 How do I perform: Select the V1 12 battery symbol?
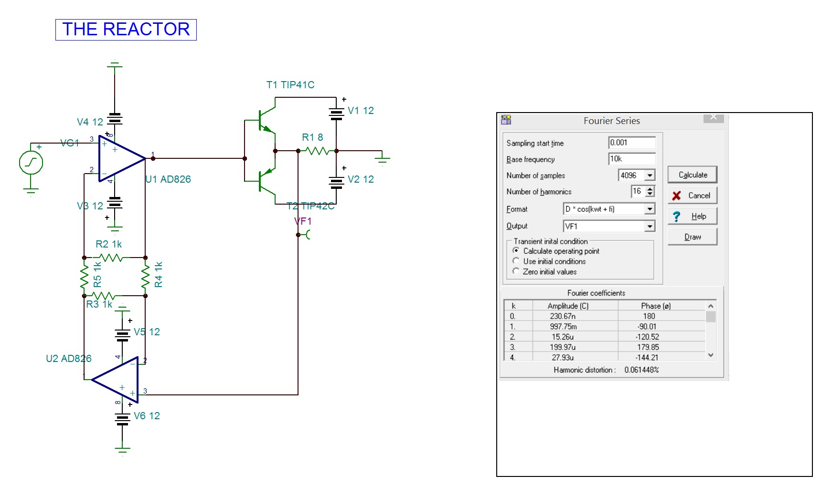336,113
